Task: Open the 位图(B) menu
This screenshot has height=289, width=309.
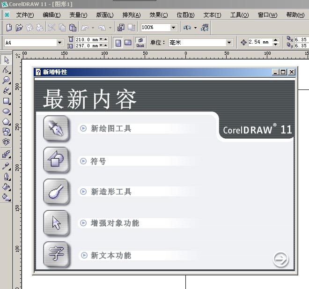Action: pyautogui.click(x=185, y=15)
